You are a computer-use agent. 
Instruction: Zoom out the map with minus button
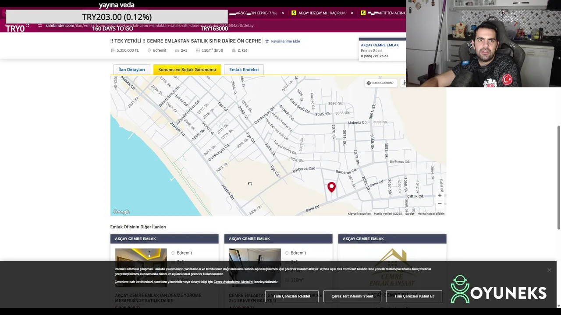click(x=440, y=203)
